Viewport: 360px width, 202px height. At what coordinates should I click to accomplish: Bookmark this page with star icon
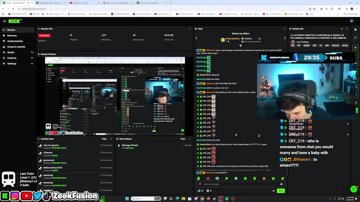click(x=314, y=9)
